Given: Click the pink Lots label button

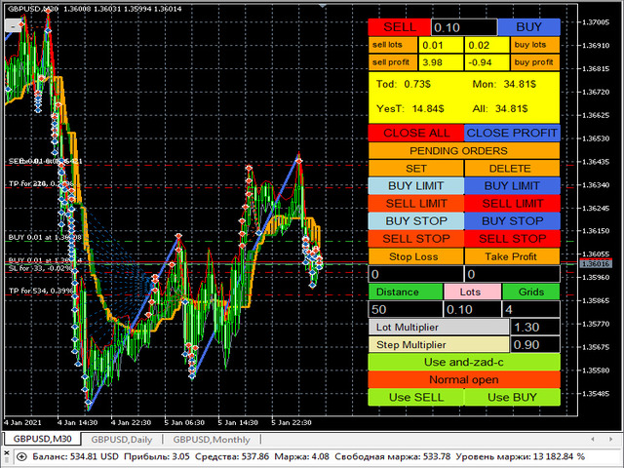Looking at the screenshot, I should point(472,292).
